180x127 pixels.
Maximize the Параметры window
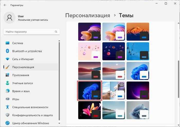click(166, 4)
